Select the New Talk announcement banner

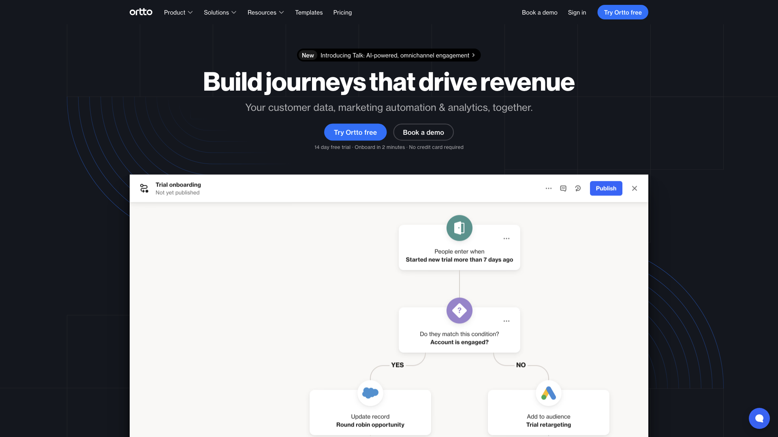[389, 55]
